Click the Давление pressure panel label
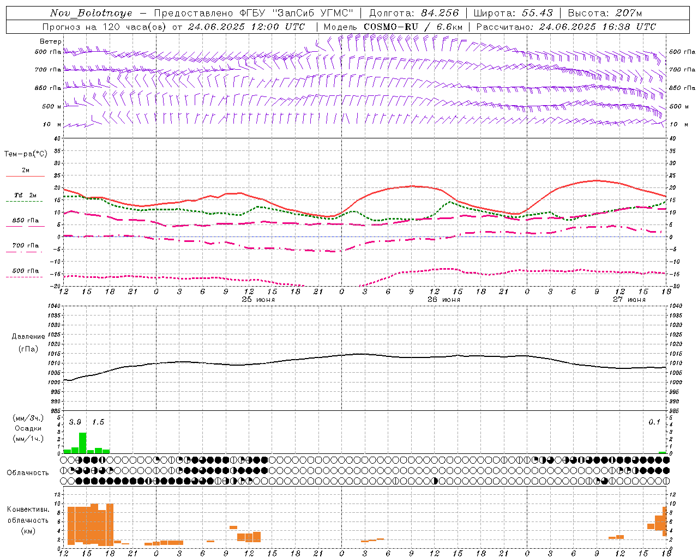Screen dimensions: 698x558 [28, 337]
